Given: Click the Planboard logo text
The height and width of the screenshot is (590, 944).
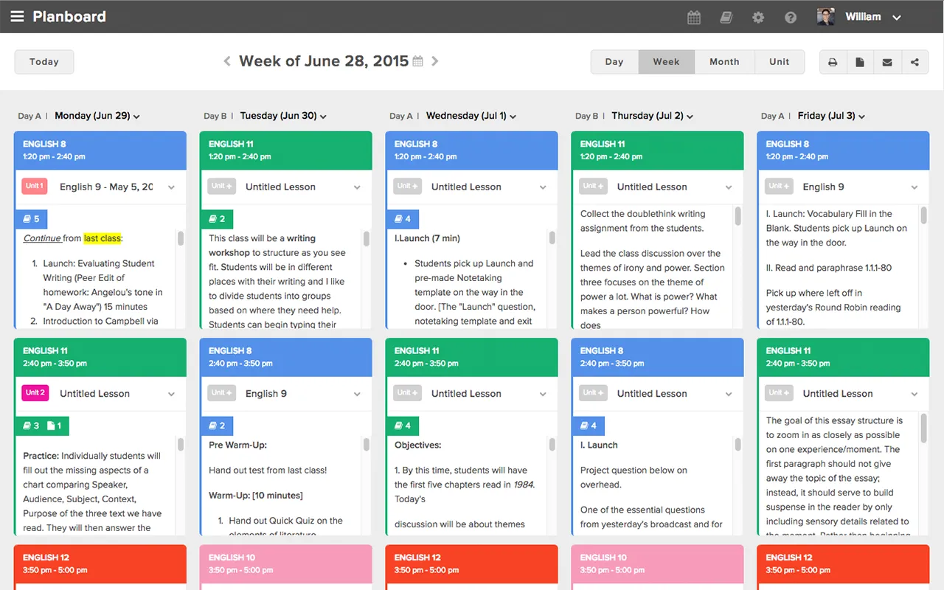Looking at the screenshot, I should 69,16.
